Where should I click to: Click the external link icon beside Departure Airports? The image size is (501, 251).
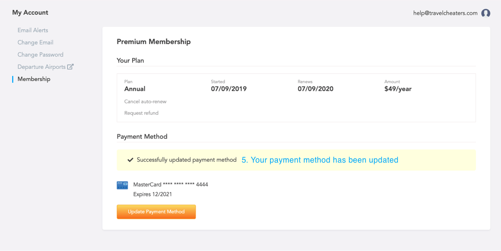pyautogui.click(x=70, y=67)
